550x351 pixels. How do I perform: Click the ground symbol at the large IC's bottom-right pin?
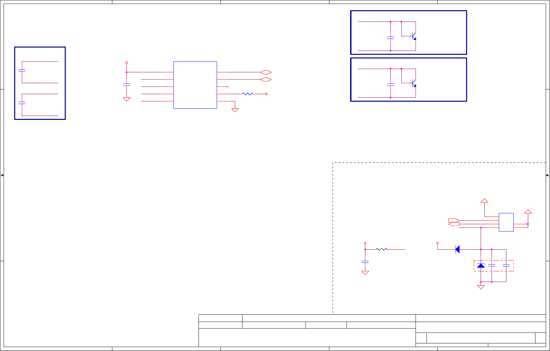click(235, 110)
